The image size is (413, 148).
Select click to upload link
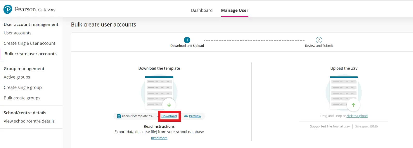pyautogui.click(x=357, y=116)
